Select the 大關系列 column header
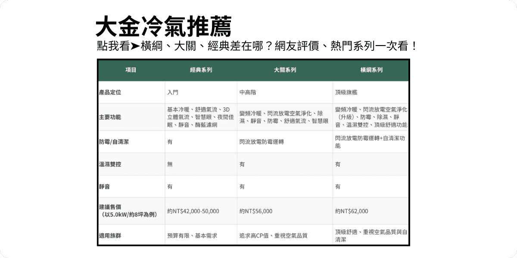Screen dimensions: 517x258 pos(285,70)
